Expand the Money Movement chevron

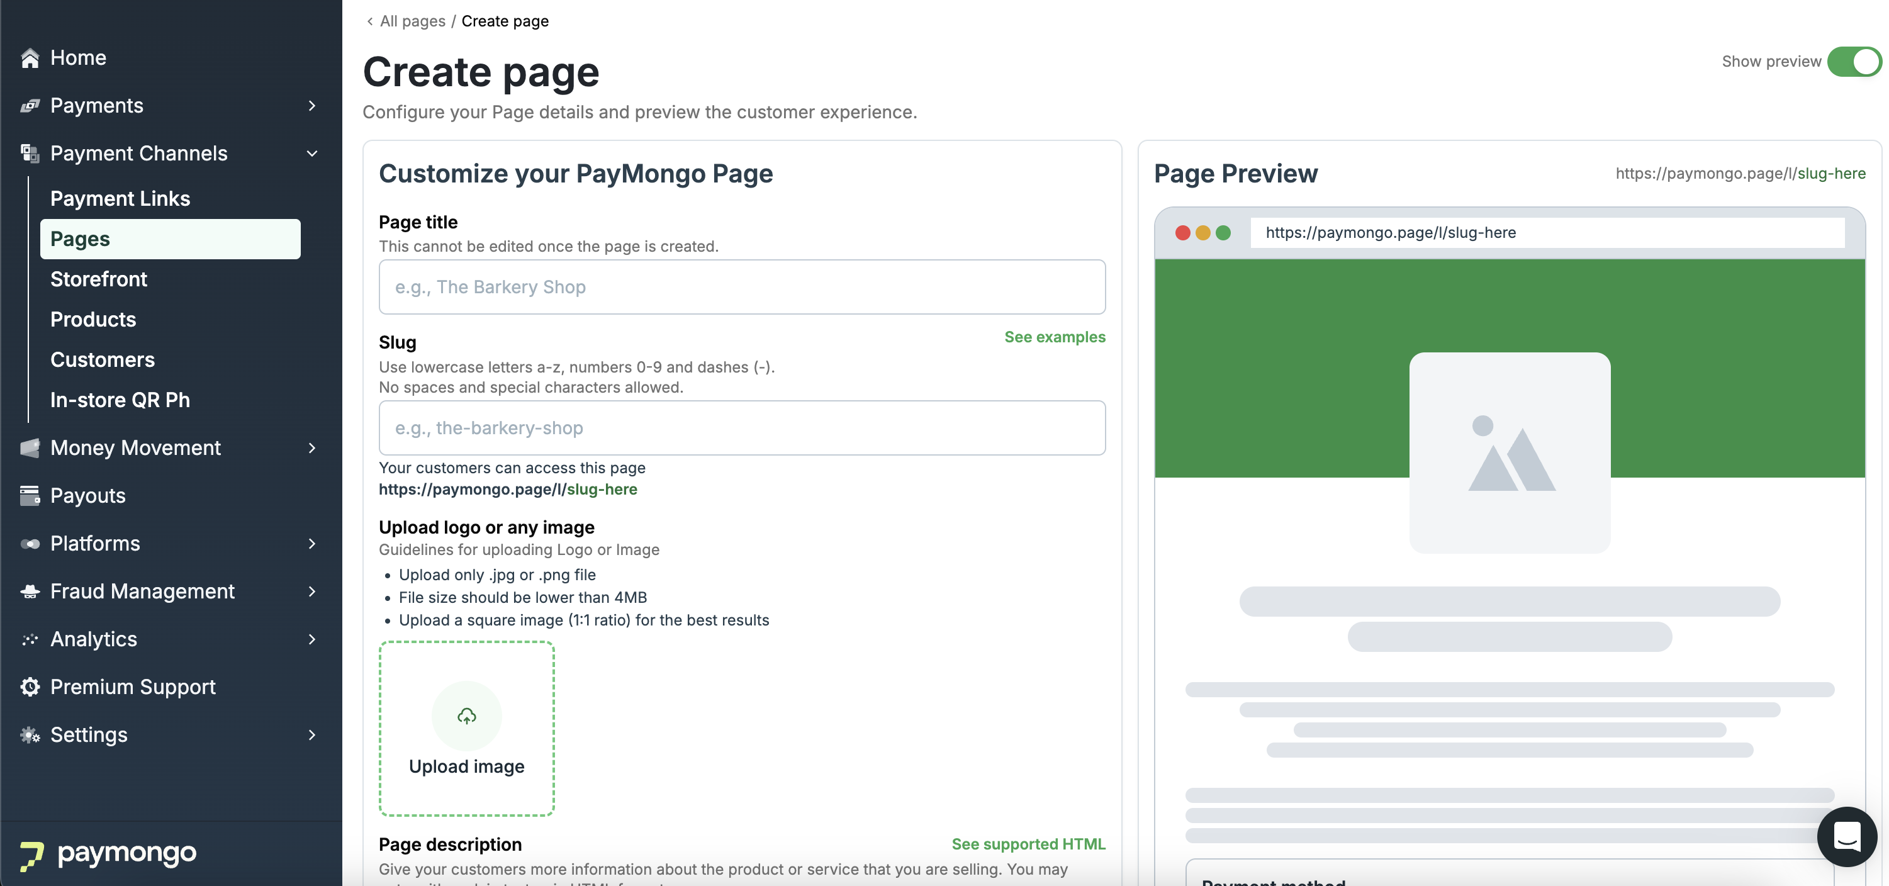point(311,448)
